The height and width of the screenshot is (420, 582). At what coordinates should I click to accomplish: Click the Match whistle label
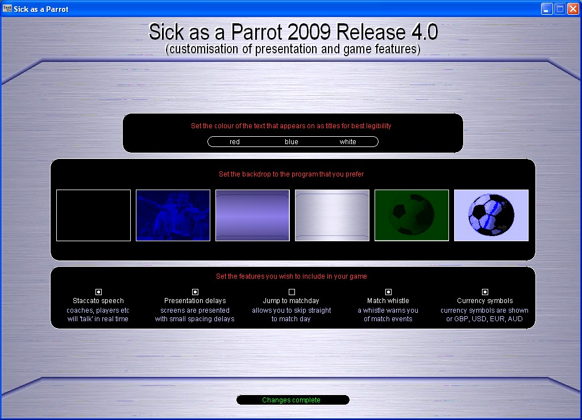(x=388, y=301)
